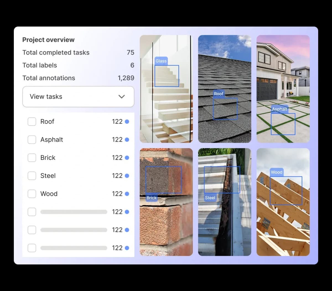The width and height of the screenshot is (332, 291).
Task: Open the View tasks dropdown
Action: 78,97
